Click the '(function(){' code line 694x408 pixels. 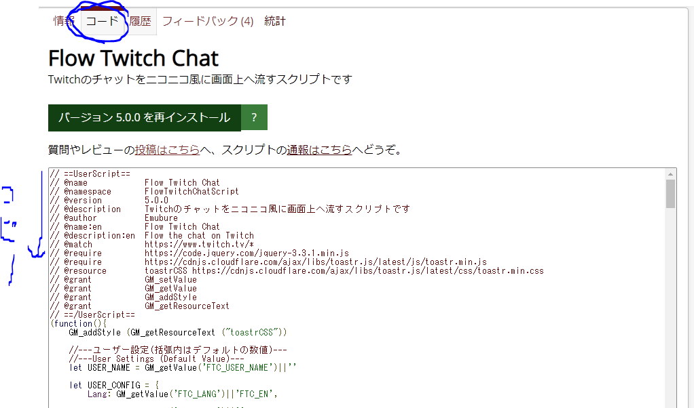[x=78, y=324]
